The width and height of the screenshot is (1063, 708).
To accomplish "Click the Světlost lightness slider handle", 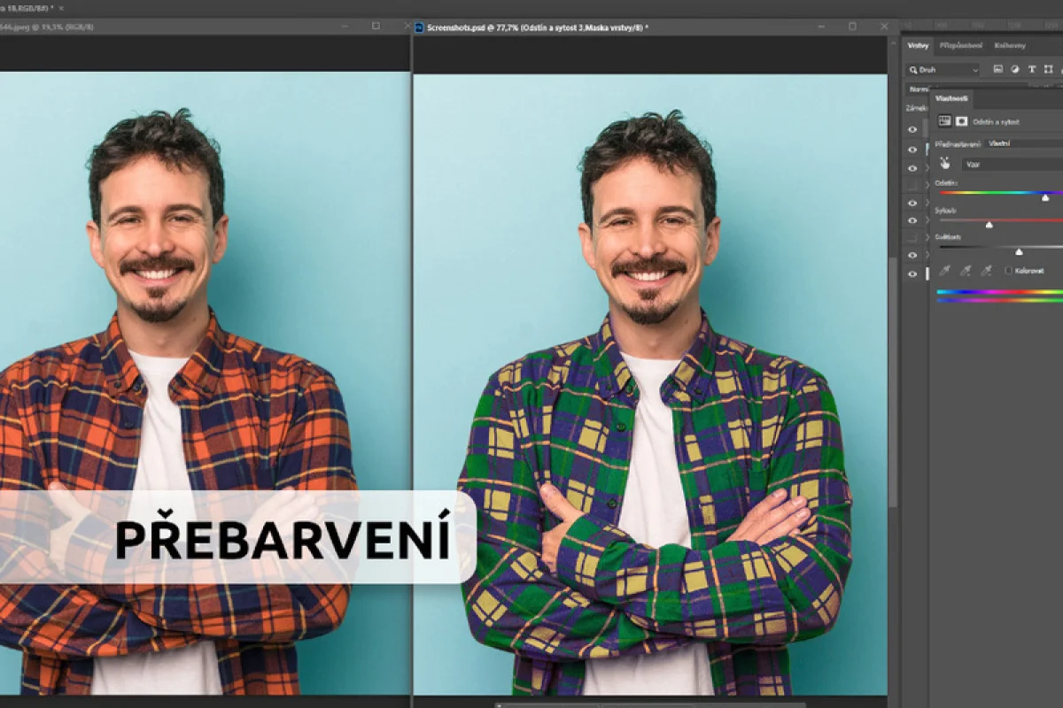I will 1019,251.
